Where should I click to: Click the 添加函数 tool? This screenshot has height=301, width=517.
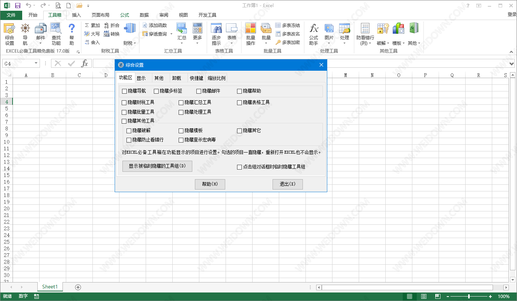point(155,26)
